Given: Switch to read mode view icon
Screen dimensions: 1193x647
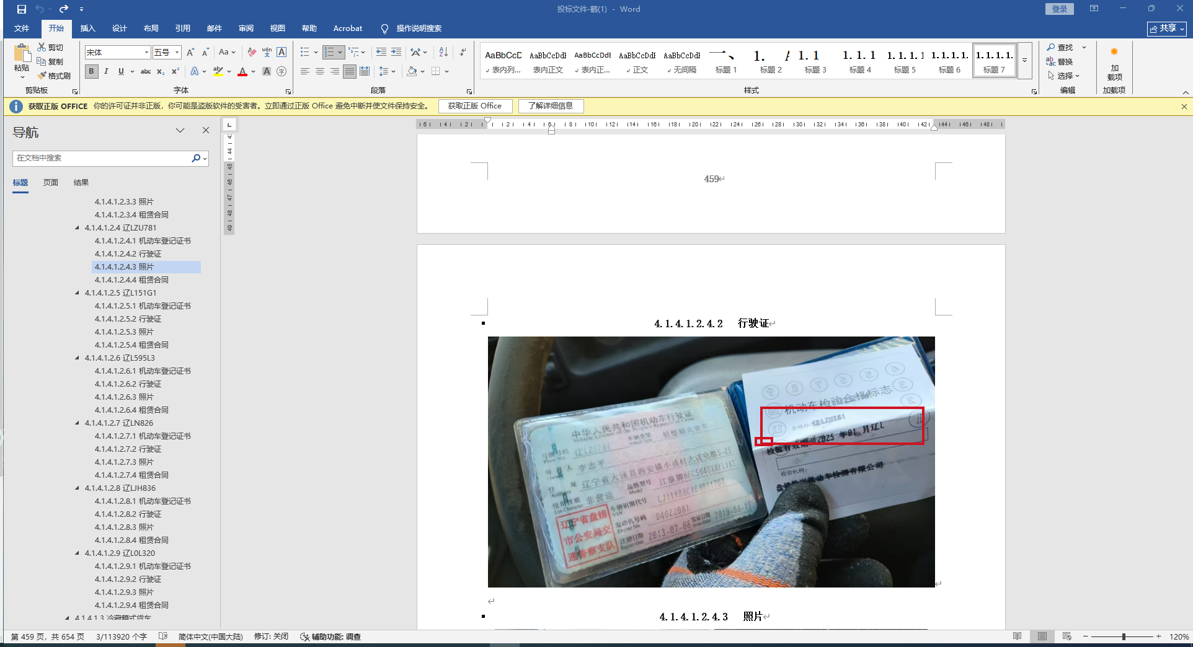Looking at the screenshot, I should pyautogui.click(x=1017, y=636).
